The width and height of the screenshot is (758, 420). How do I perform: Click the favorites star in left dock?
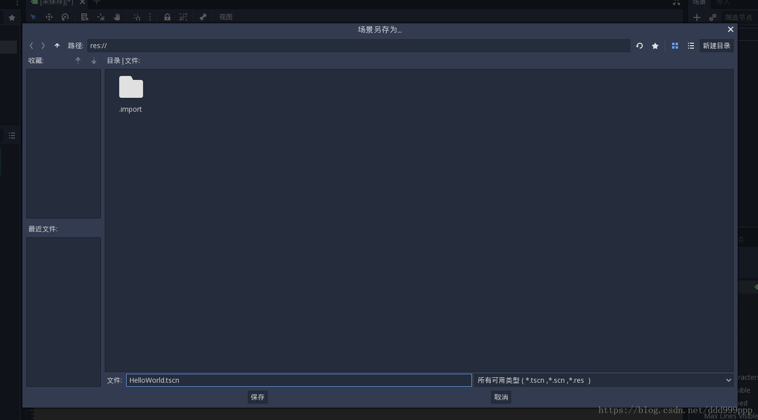12,17
